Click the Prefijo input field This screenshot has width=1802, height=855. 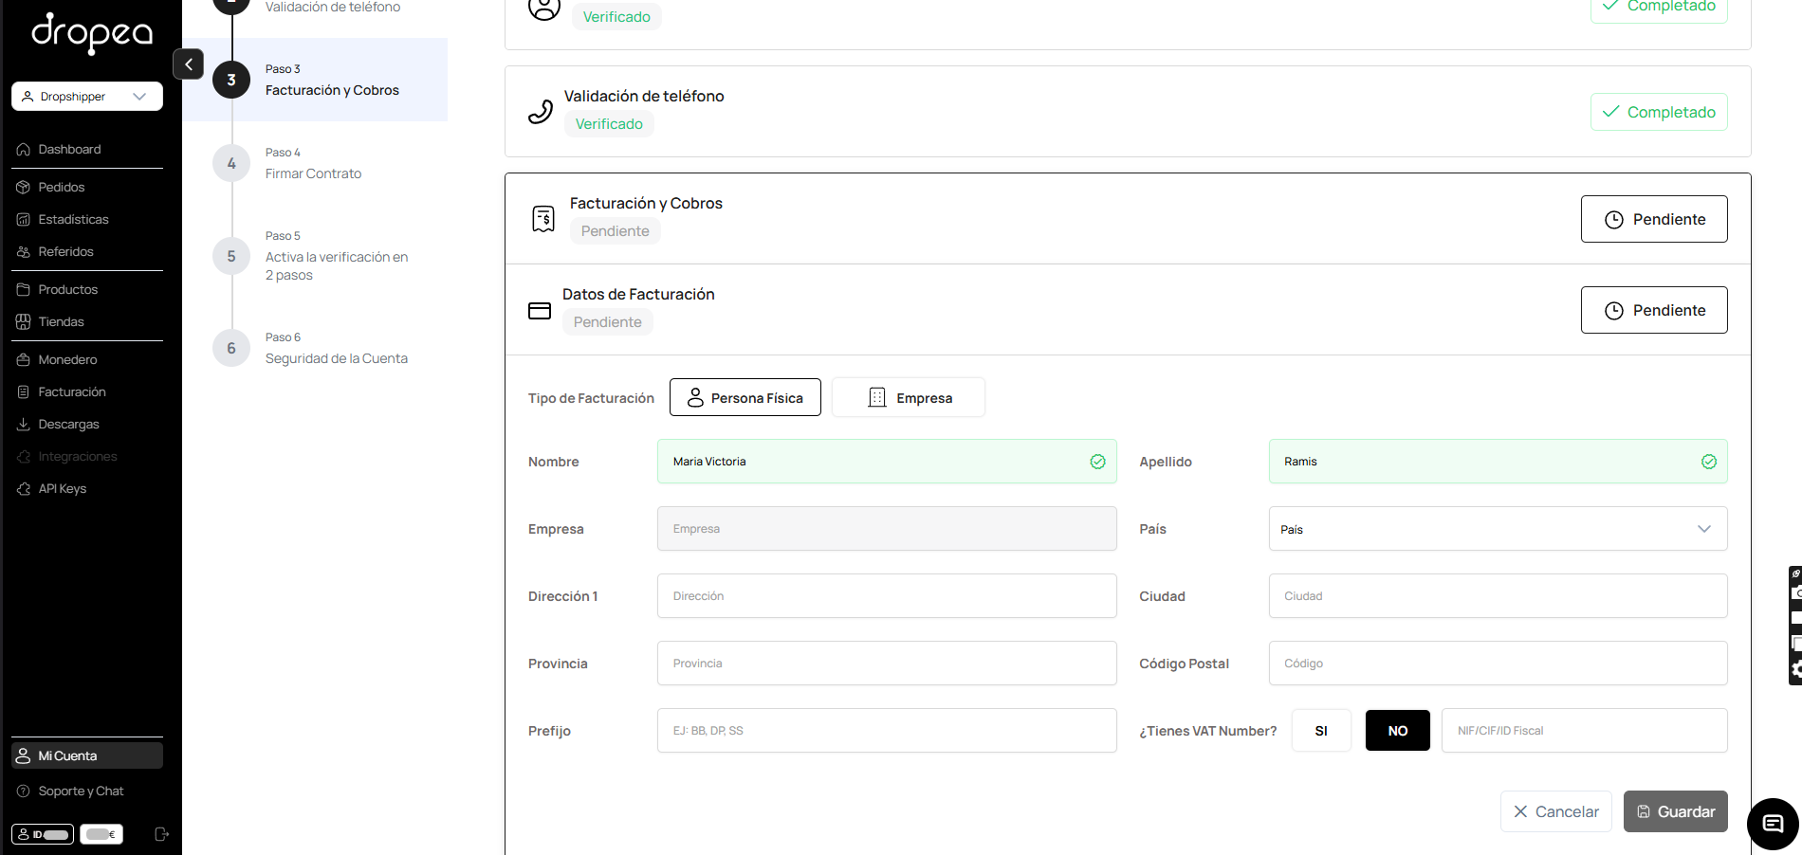887,731
